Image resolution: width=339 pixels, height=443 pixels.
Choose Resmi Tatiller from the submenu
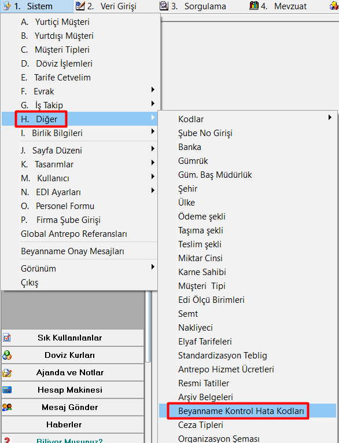[x=204, y=383]
